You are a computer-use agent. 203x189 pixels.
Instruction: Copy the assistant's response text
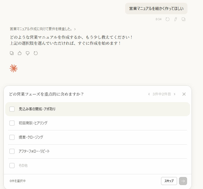tap(12, 53)
